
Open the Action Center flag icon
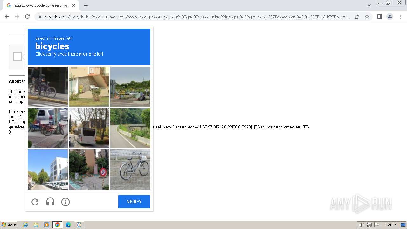tap(377, 225)
